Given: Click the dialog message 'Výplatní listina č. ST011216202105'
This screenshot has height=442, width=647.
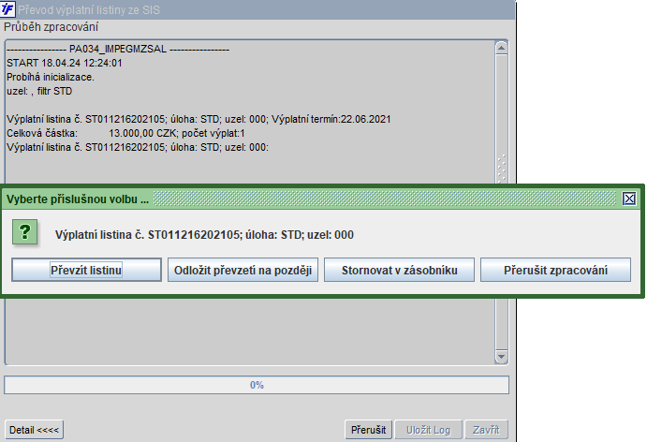Looking at the screenshot, I should click(x=204, y=235).
